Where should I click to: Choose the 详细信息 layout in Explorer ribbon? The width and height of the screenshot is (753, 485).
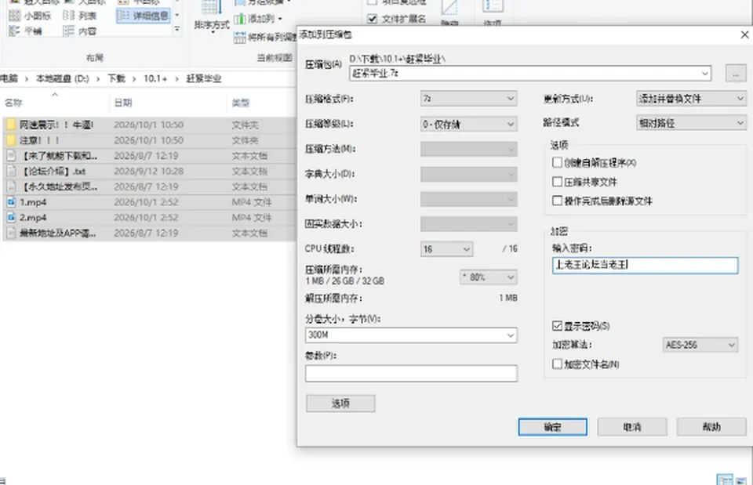(144, 16)
